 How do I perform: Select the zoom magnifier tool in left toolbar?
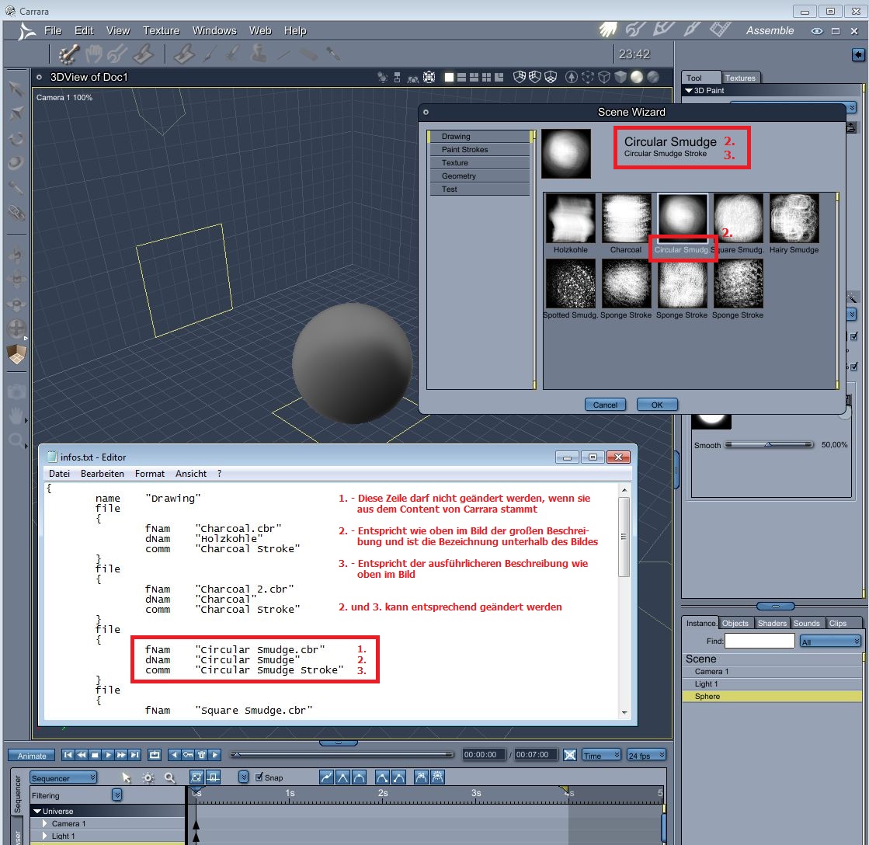pyautogui.click(x=16, y=441)
